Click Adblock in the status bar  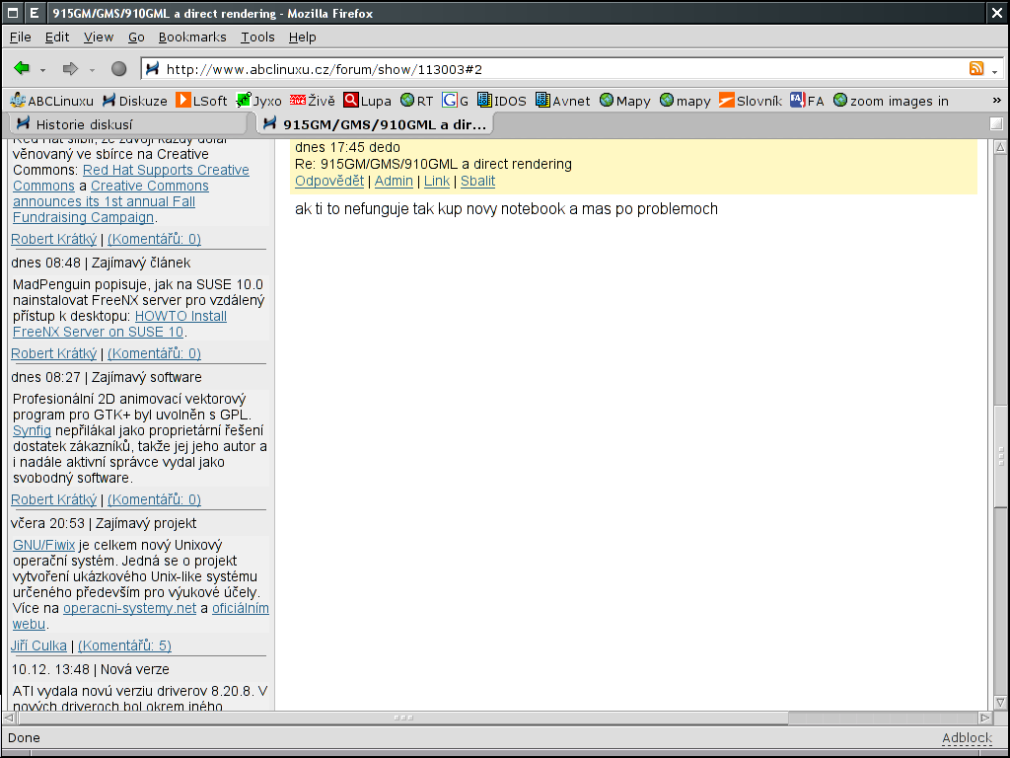[x=966, y=738]
